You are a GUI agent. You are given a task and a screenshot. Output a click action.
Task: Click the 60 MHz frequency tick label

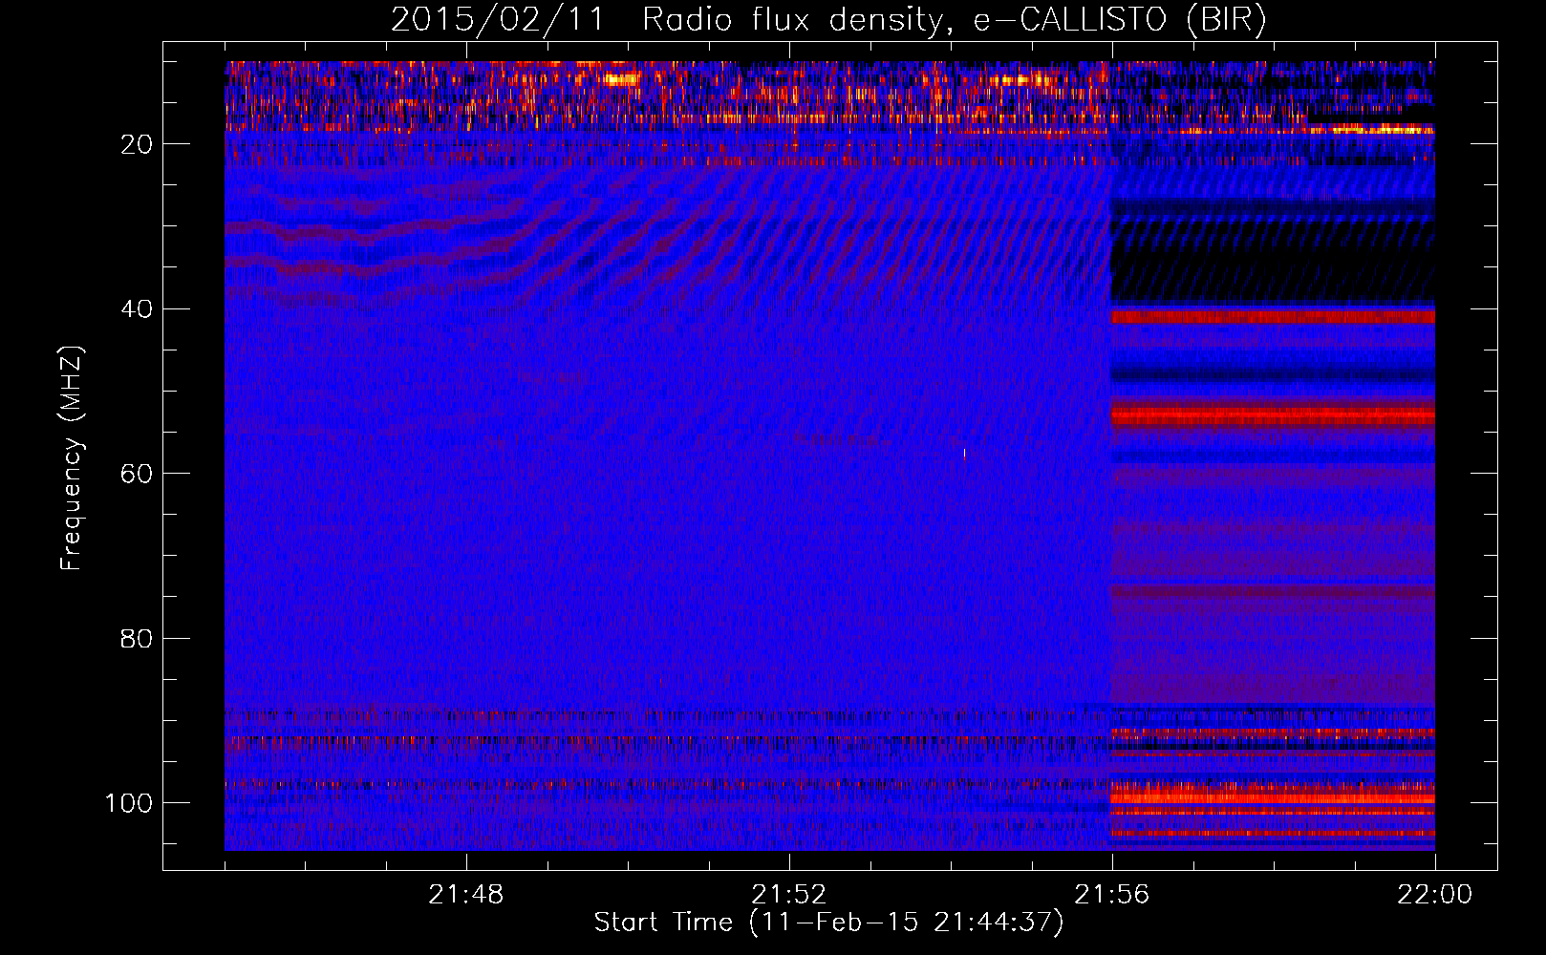click(137, 474)
